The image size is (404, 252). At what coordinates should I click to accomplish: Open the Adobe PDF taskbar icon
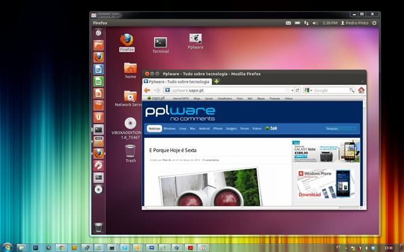[x=190, y=248]
